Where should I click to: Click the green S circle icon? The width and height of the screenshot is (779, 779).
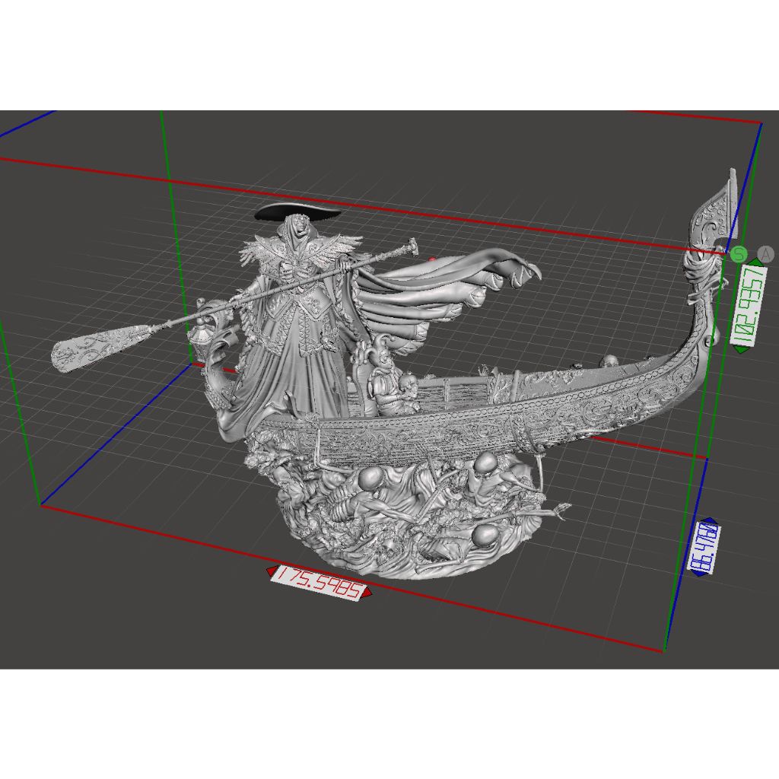tap(739, 255)
